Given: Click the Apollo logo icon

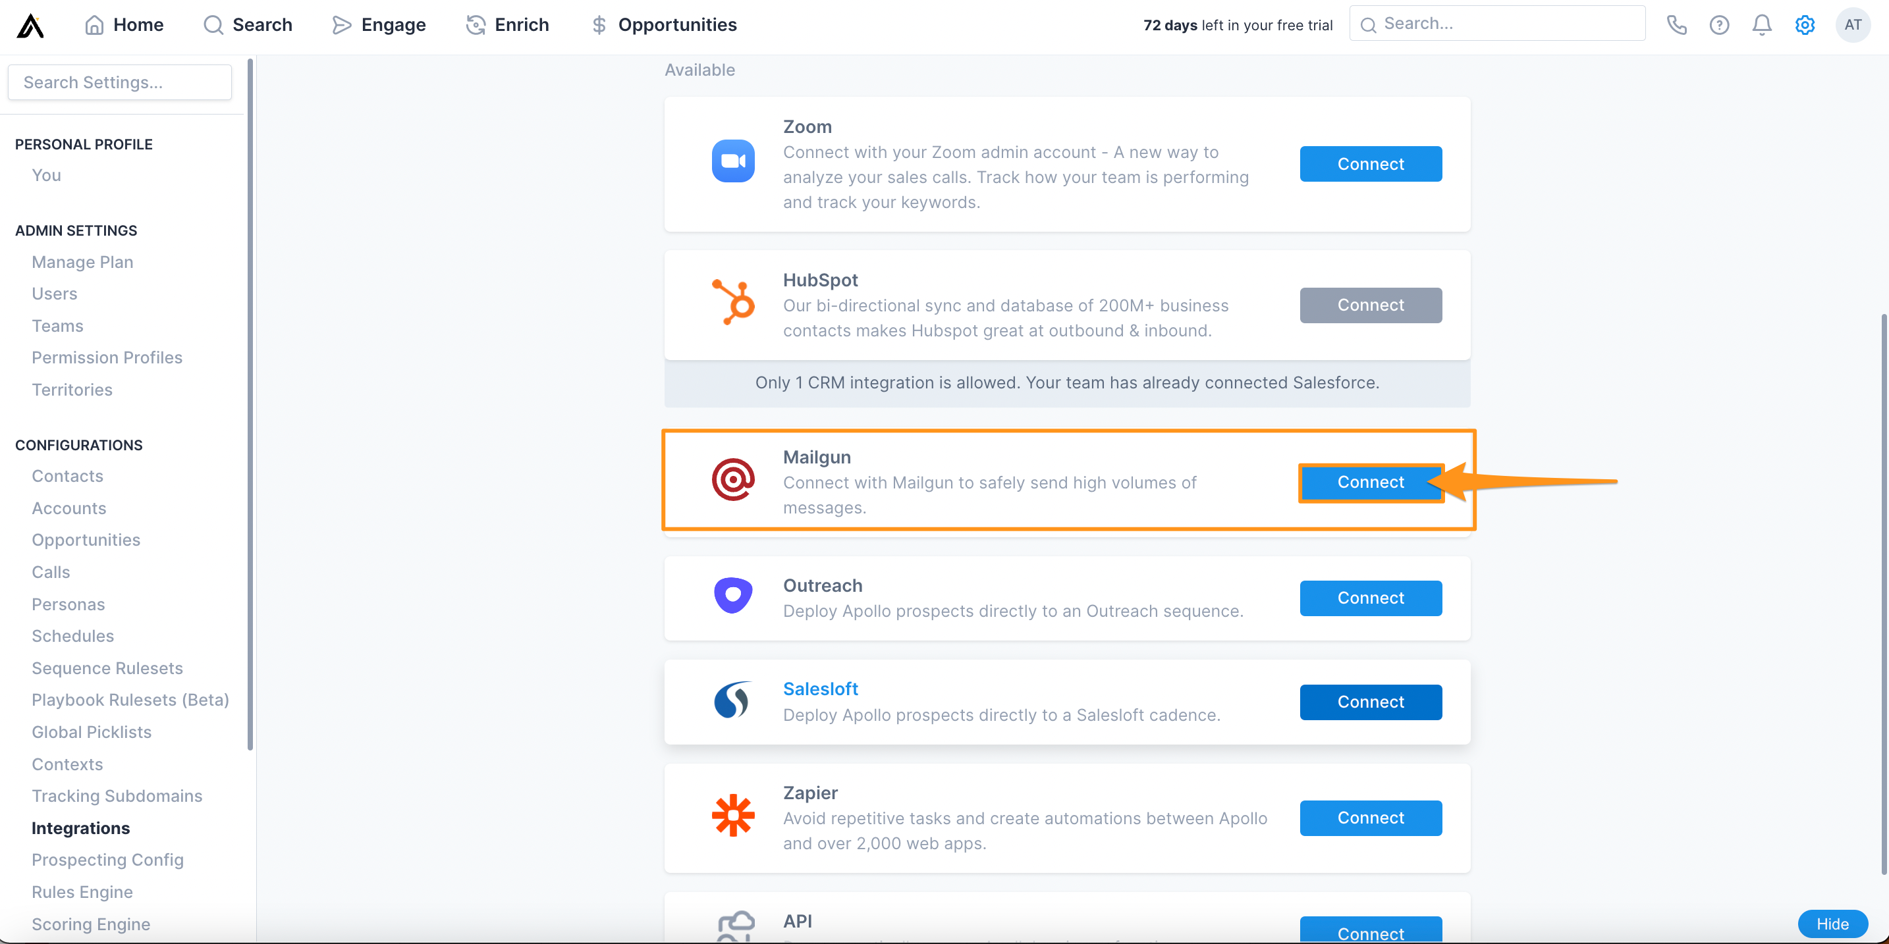Looking at the screenshot, I should pyautogui.click(x=31, y=25).
